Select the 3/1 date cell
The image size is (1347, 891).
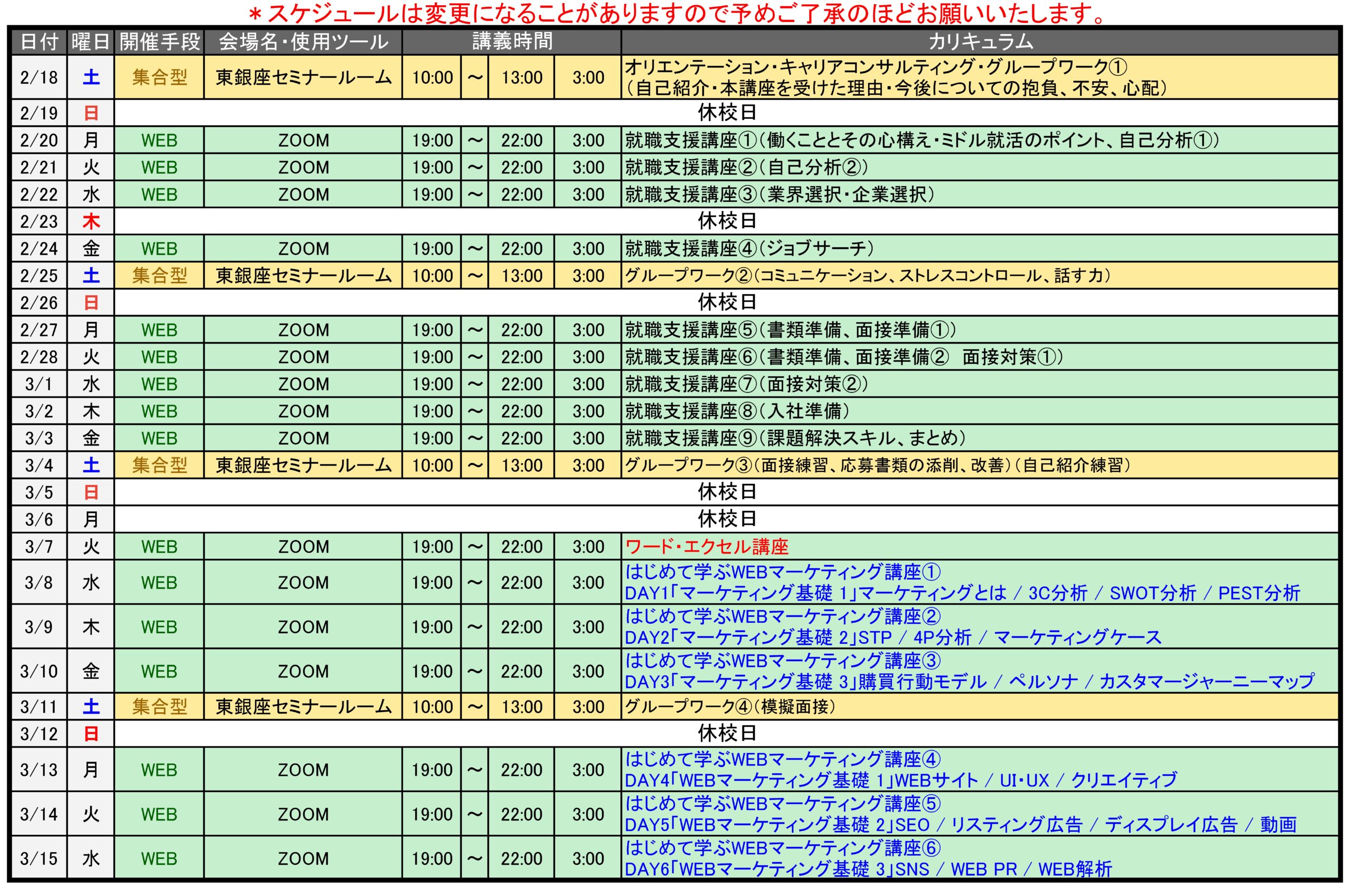pos(39,384)
